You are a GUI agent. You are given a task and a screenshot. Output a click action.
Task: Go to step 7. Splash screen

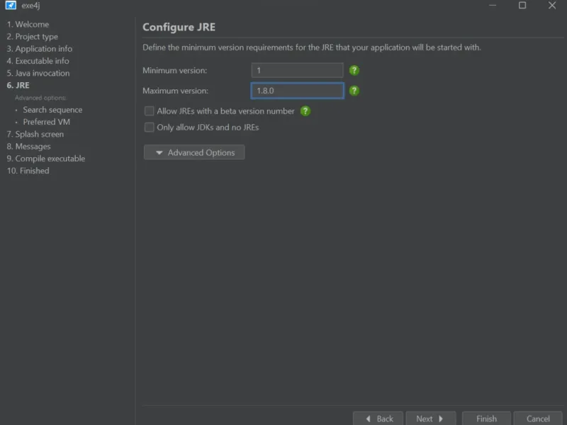point(35,134)
